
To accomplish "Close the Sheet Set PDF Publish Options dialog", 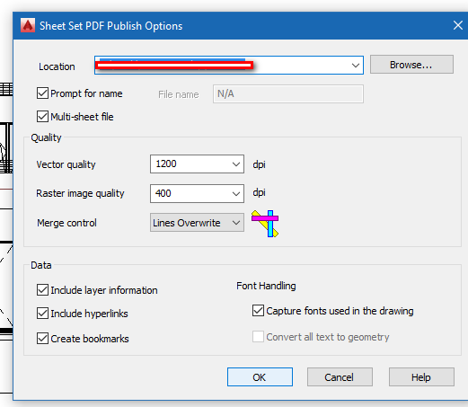I will 458,25.
